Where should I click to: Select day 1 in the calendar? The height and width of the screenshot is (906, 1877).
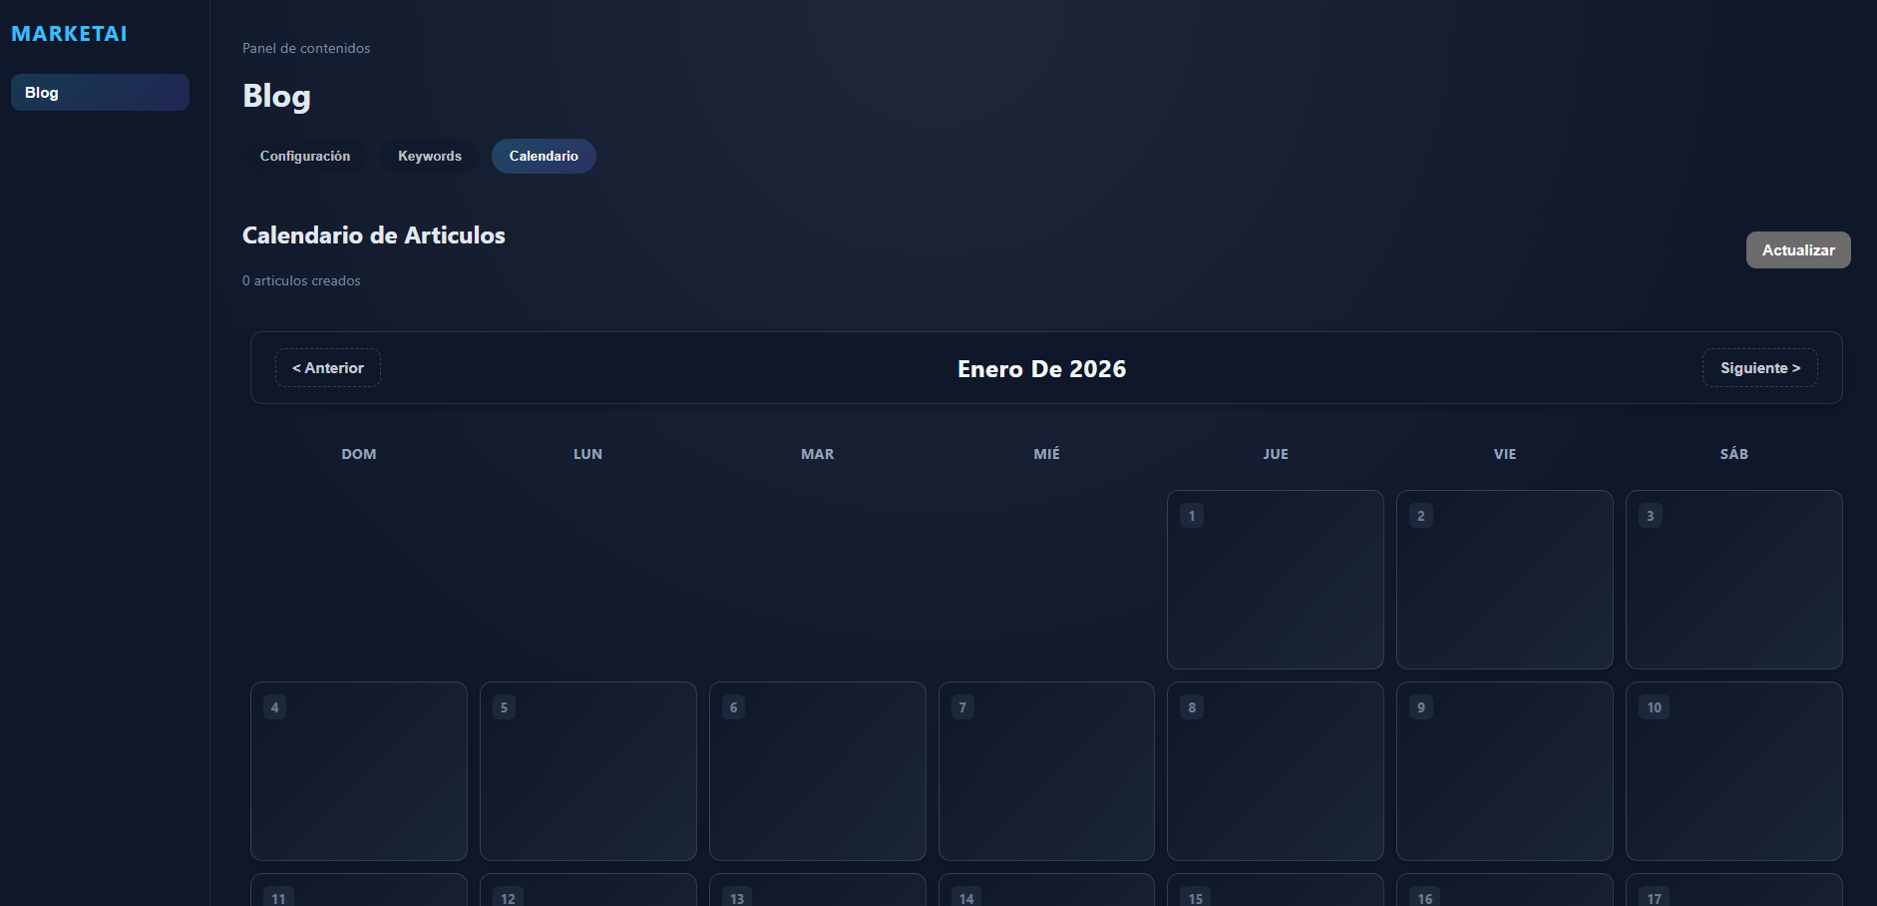[1276, 580]
